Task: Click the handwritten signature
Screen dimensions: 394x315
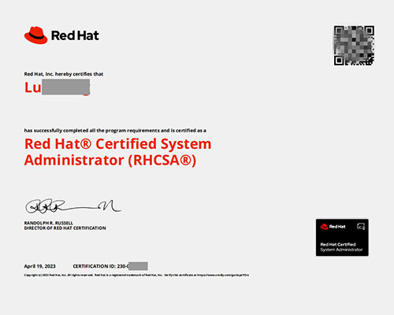Action: pos(73,206)
